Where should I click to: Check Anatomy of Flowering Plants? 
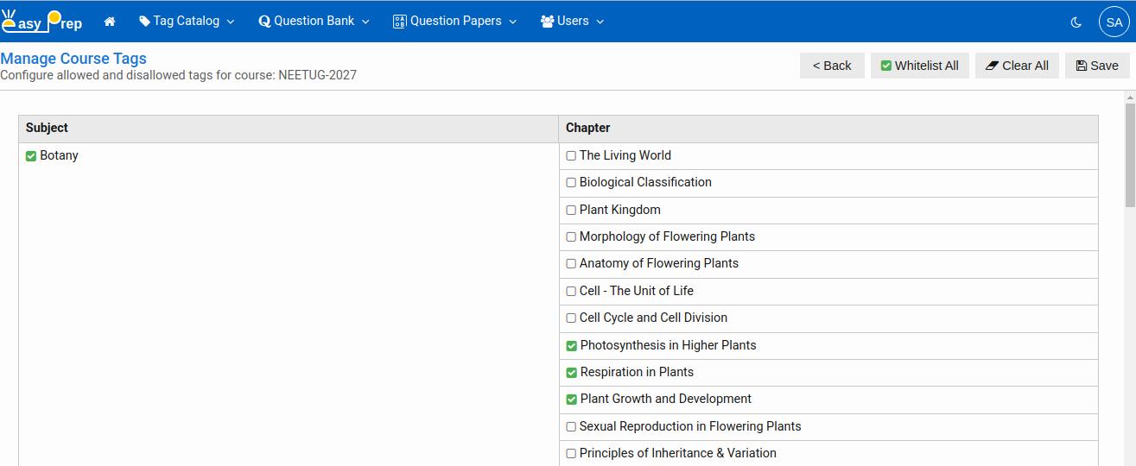point(571,264)
